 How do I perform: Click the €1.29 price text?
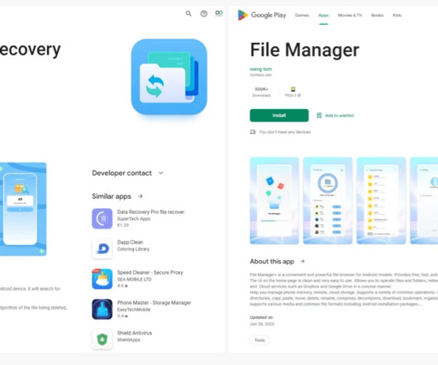coord(123,225)
